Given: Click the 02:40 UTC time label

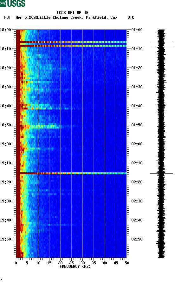Looking at the screenshot, I should (x=137, y=220).
